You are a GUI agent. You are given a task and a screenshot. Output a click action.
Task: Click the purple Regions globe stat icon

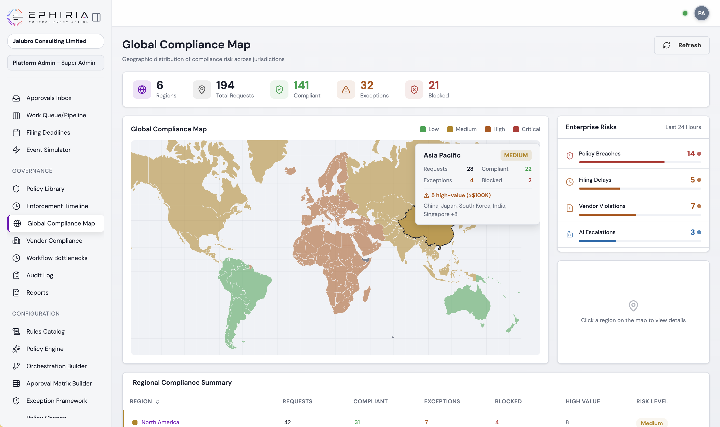point(142,90)
